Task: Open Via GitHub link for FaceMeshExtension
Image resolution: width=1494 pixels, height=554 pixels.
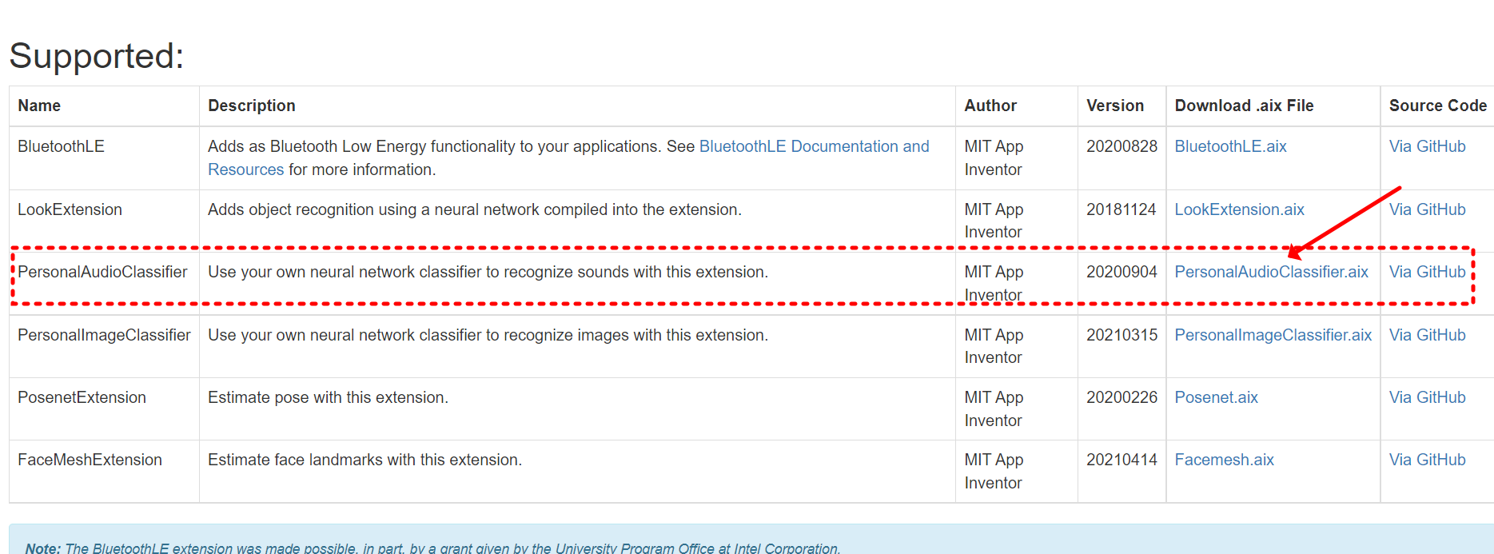Action: point(1427,460)
